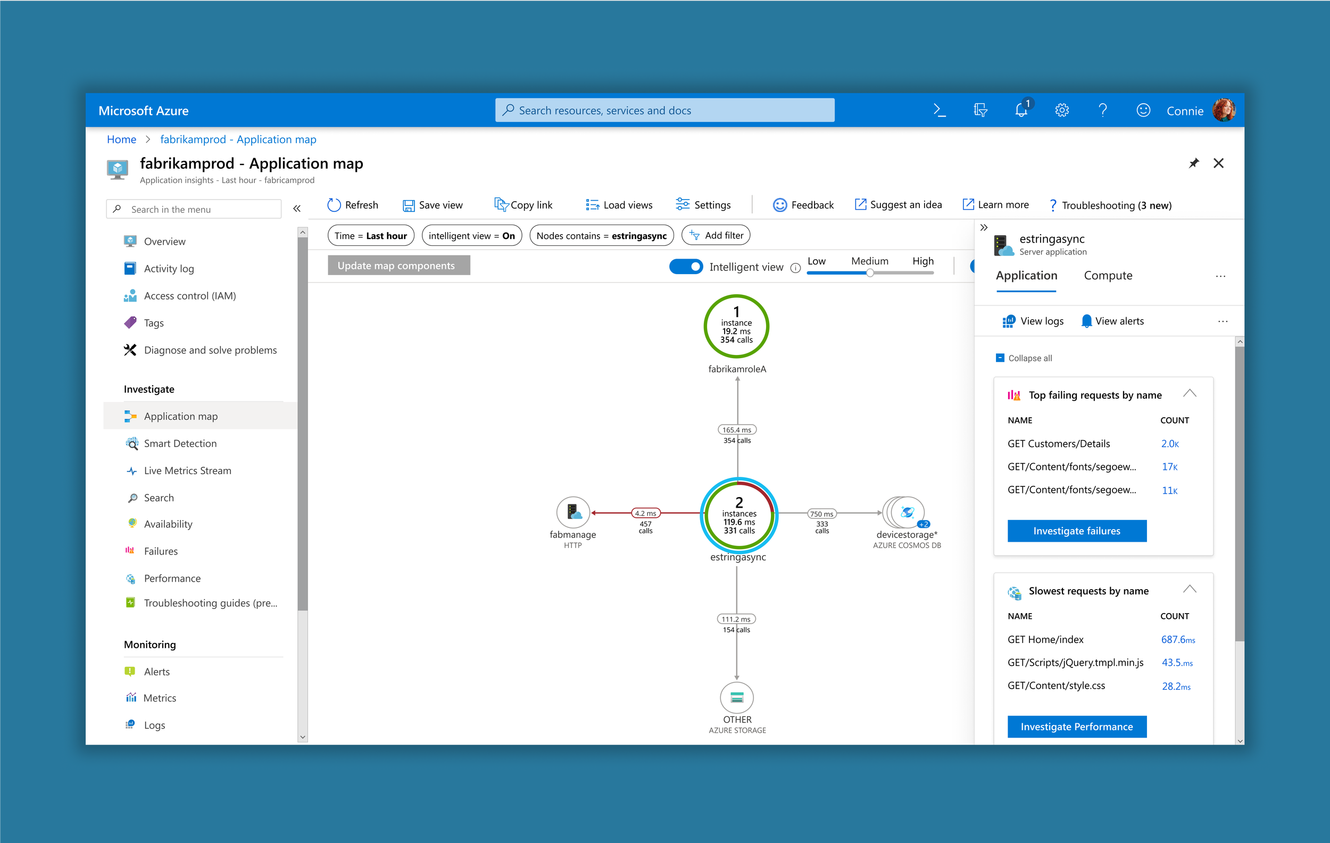This screenshot has width=1330, height=843.
Task: Click the intelligent view = On filter pill
Action: [471, 236]
